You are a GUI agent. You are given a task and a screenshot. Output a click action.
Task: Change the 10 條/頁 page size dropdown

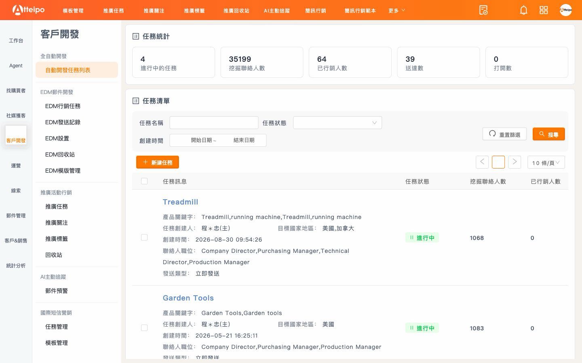point(546,162)
